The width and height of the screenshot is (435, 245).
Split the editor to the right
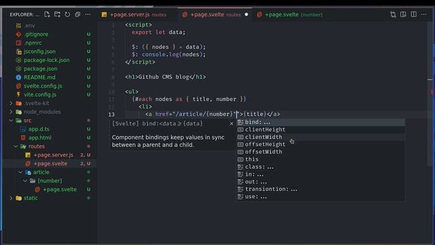click(414, 14)
